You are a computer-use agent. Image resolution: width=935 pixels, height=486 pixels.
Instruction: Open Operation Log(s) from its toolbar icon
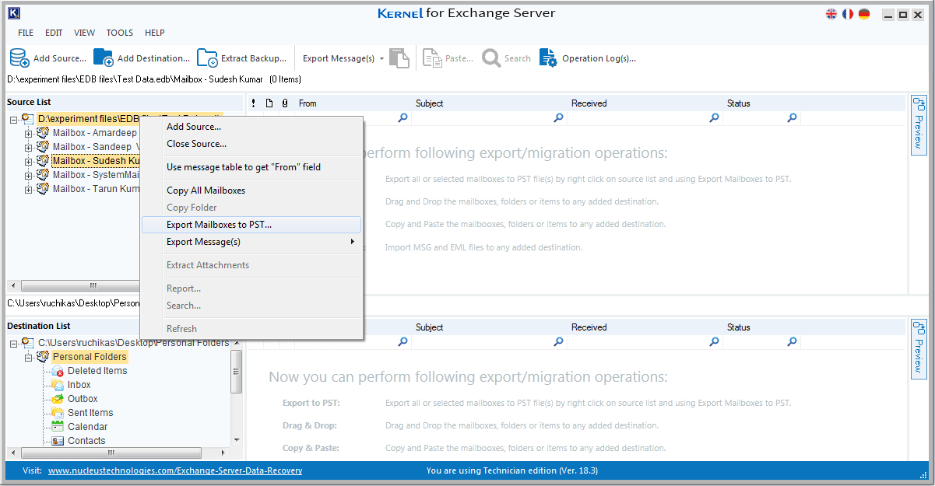point(548,58)
